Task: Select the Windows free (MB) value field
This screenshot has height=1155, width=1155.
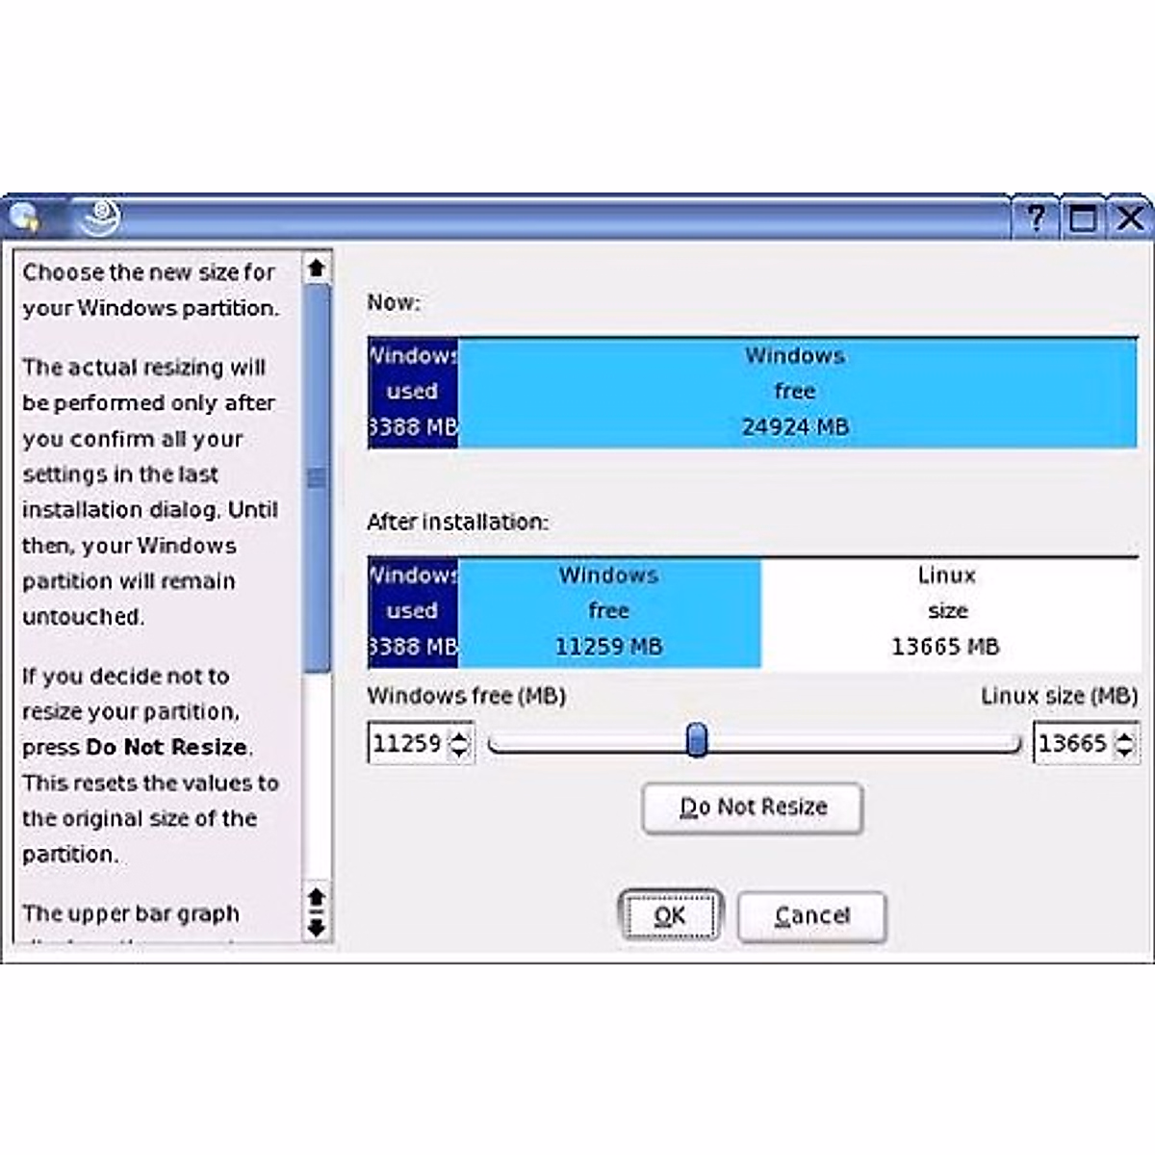Action: tap(409, 743)
